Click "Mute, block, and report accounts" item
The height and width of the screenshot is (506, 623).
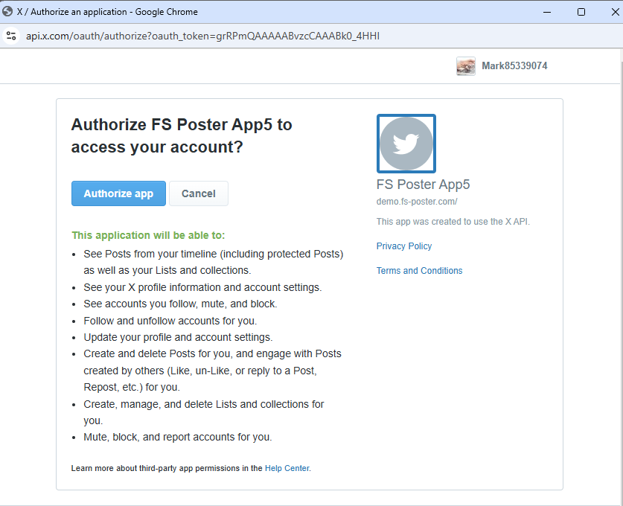pyautogui.click(x=178, y=437)
